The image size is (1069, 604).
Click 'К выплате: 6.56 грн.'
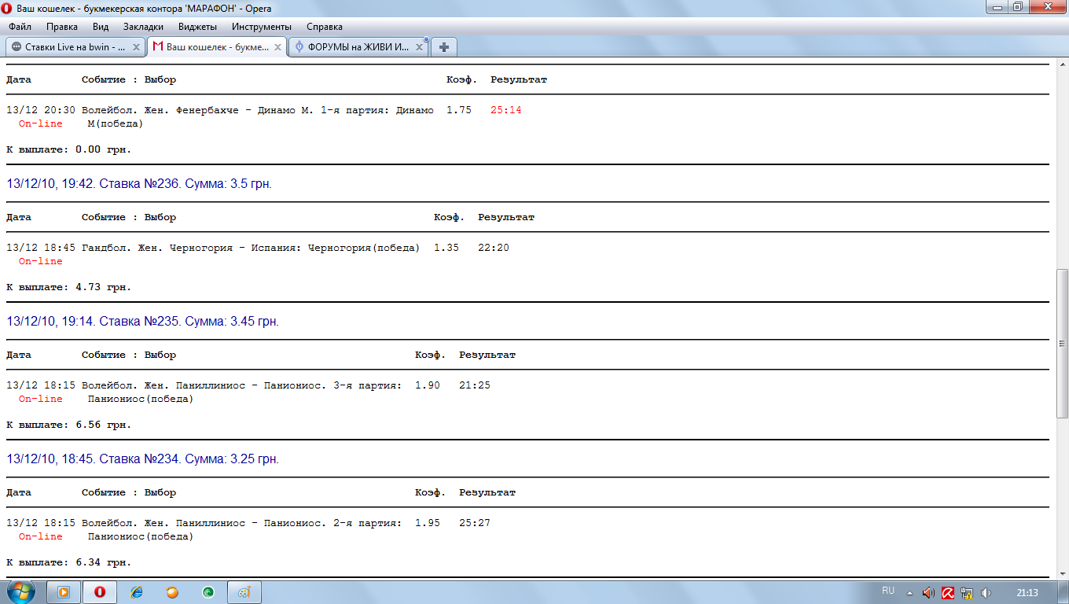69,425
